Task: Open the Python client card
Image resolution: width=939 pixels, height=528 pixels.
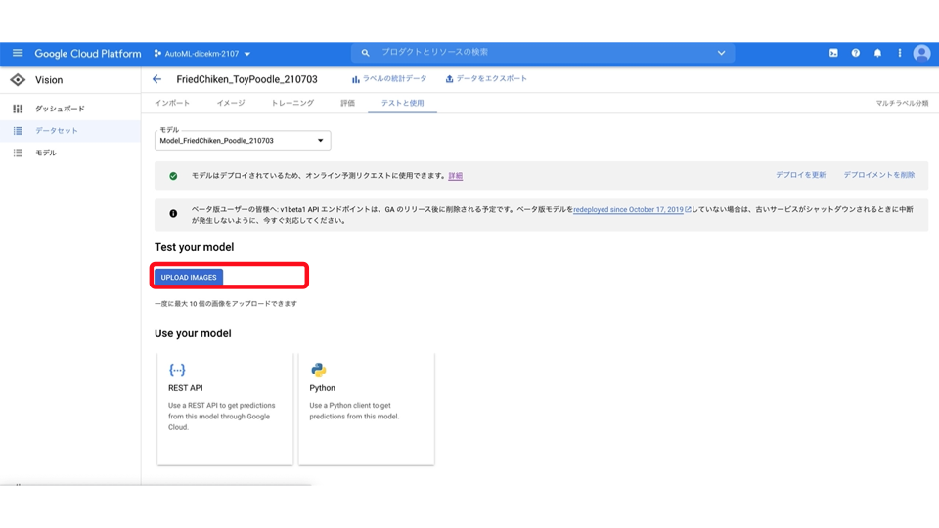Action: pyautogui.click(x=367, y=409)
